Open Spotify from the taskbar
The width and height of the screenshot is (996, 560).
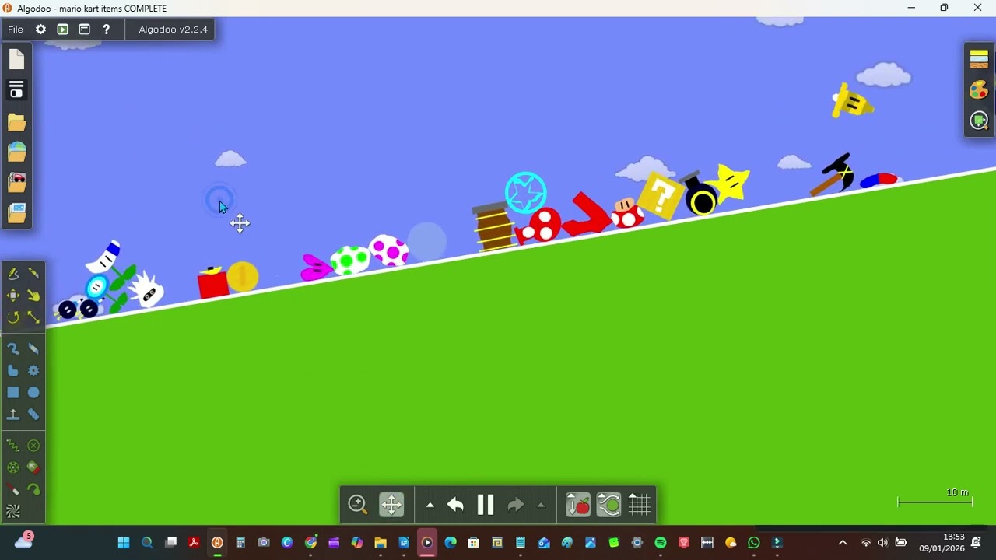pyautogui.click(x=661, y=543)
